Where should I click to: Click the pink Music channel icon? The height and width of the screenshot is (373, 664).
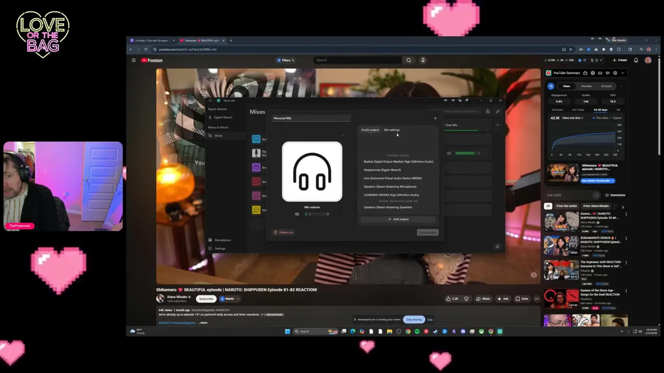pyautogui.click(x=256, y=196)
